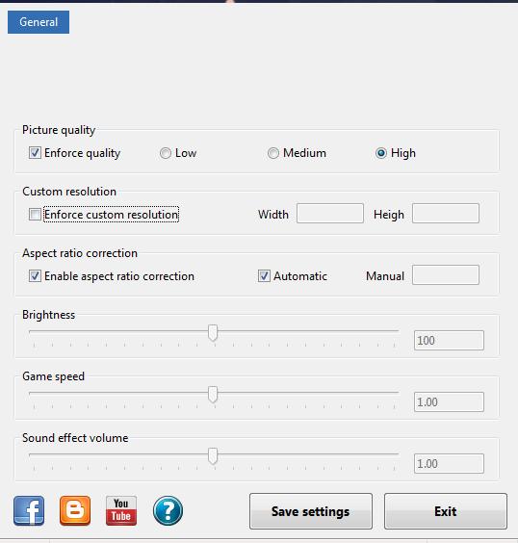This screenshot has height=543, width=518.
Task: Toggle the Automatic aspect ratio checkbox
Action: 264,276
